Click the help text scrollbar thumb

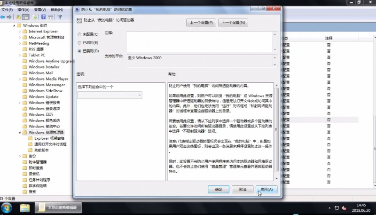tap(276, 129)
